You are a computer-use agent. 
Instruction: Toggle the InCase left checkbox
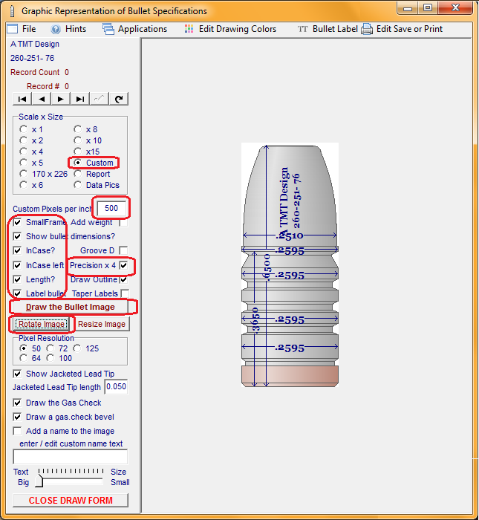point(17,265)
